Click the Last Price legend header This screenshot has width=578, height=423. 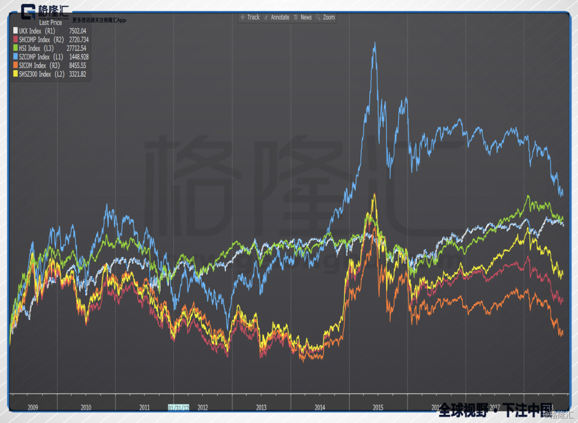(50, 23)
